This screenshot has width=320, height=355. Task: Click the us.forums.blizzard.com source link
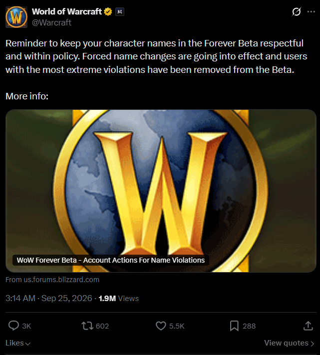coord(52,280)
